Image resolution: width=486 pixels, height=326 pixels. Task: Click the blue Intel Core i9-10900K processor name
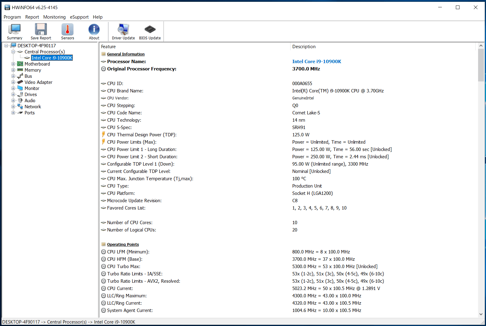317,61
